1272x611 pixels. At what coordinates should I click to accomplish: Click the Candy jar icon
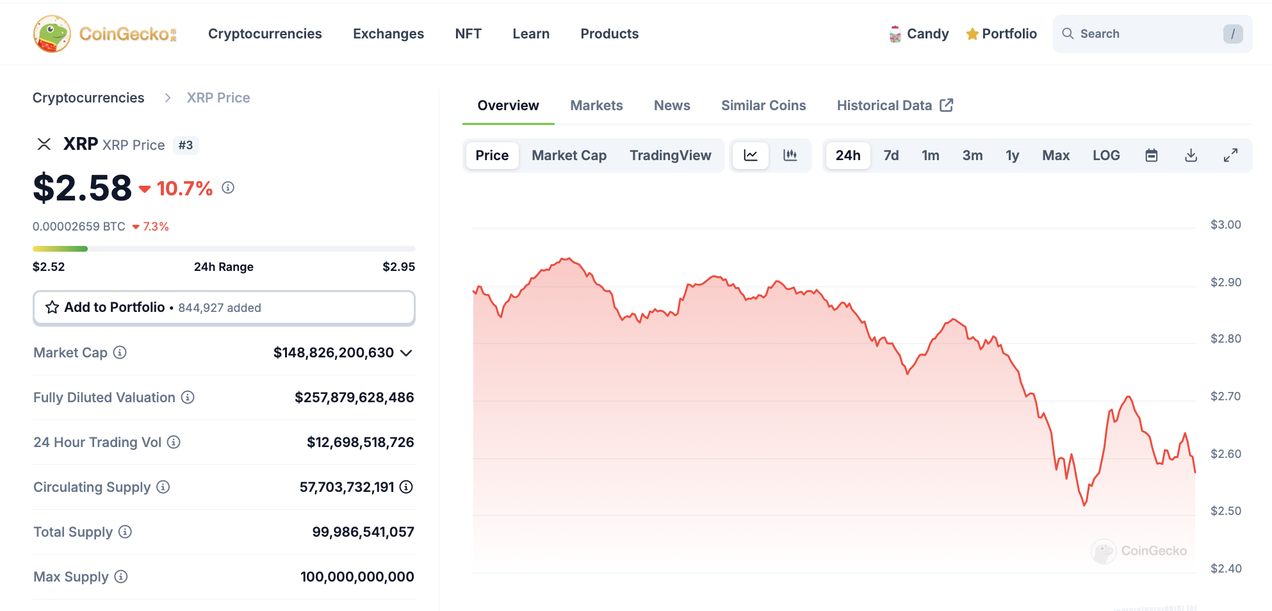pyautogui.click(x=895, y=34)
